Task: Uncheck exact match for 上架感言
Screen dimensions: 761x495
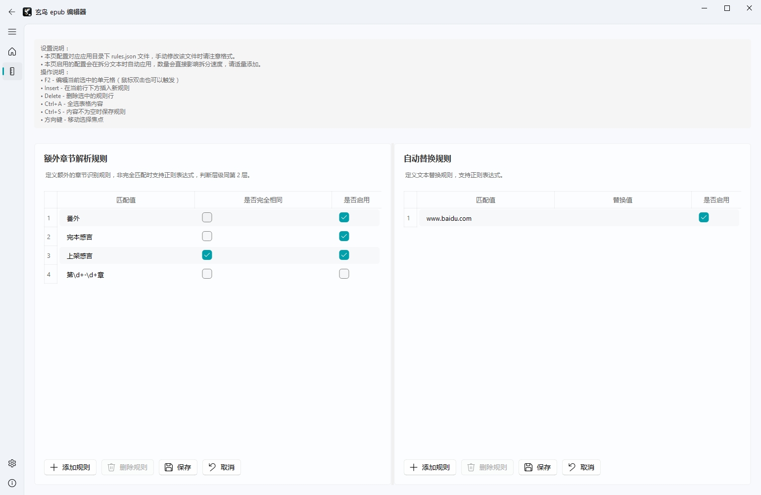Action: point(207,255)
